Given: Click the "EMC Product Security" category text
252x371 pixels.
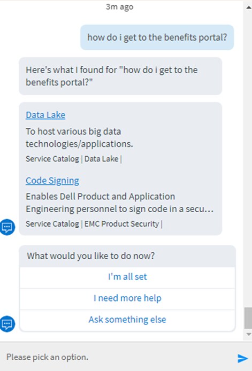Looking at the screenshot, I should (122, 224).
